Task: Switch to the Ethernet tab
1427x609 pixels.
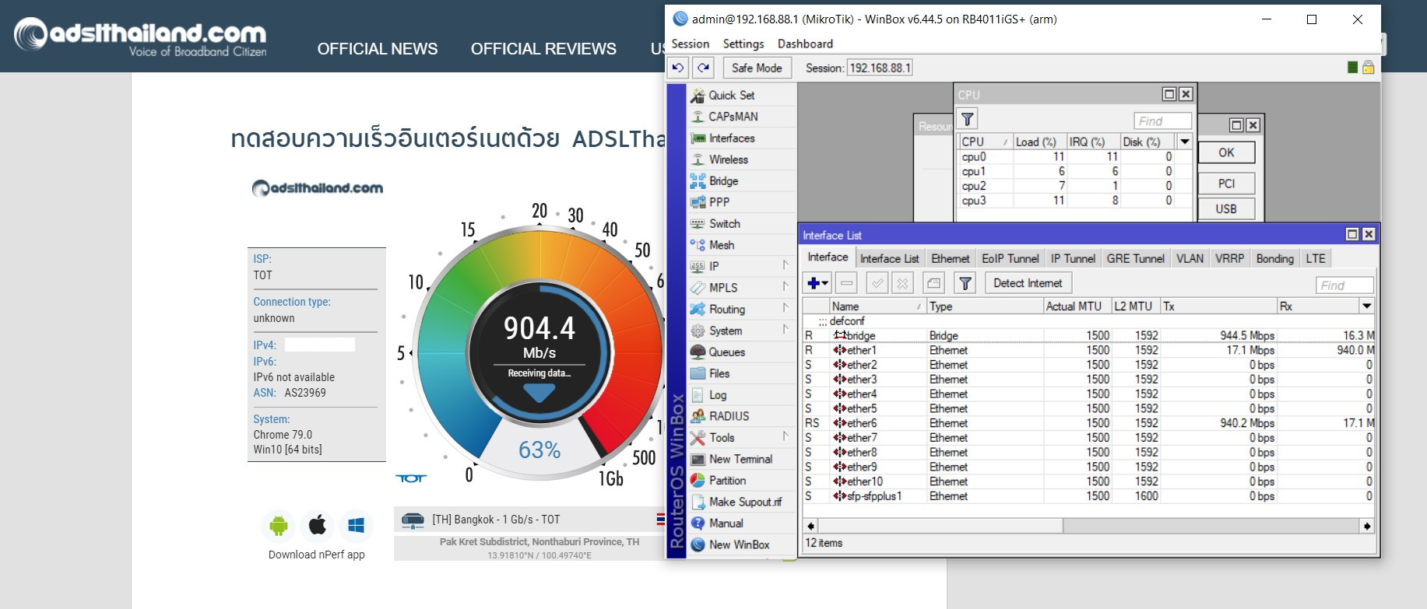Action: pos(951,258)
